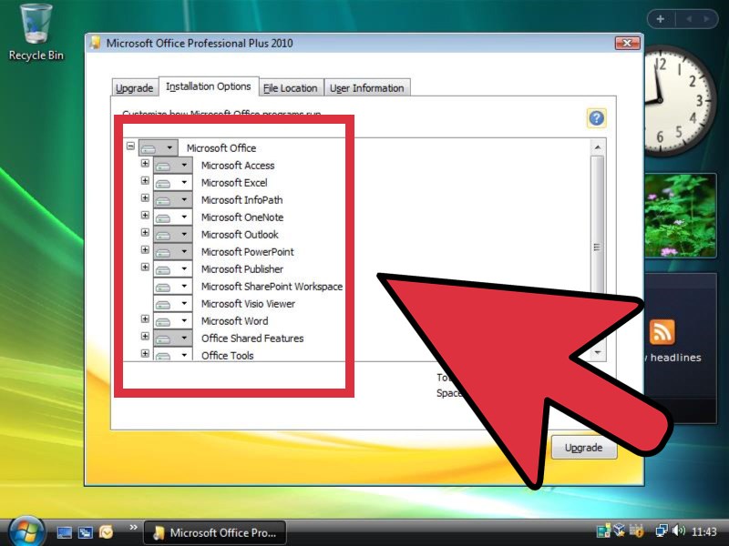Expand the Microsoft Outlook tree node
The image size is (729, 546).
(145, 232)
